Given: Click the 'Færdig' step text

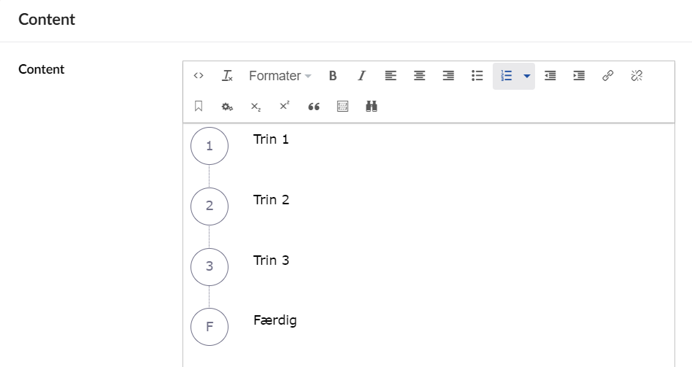Looking at the screenshot, I should (x=274, y=320).
